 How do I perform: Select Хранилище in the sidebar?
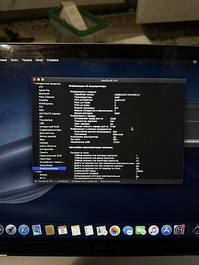(x=46, y=166)
